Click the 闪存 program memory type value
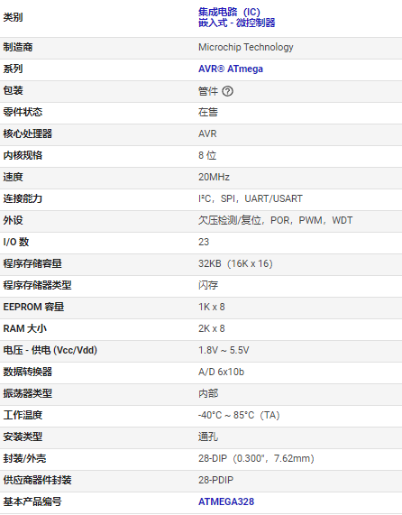Viewport: 402px width, 515px height. tap(208, 285)
